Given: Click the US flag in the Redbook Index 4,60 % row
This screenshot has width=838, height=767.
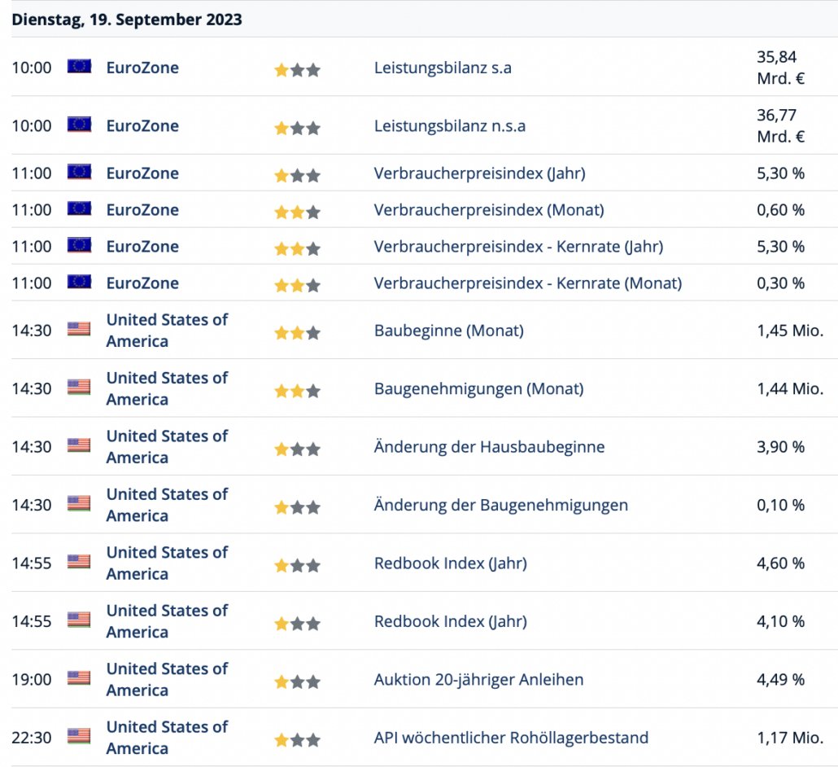Looking at the screenshot, I should 79,562.
